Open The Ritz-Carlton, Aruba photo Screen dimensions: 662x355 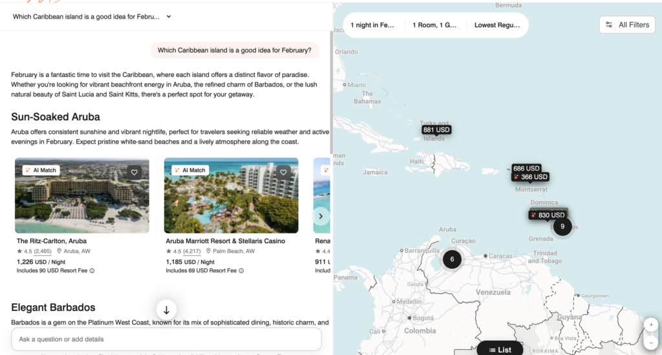pos(82,195)
